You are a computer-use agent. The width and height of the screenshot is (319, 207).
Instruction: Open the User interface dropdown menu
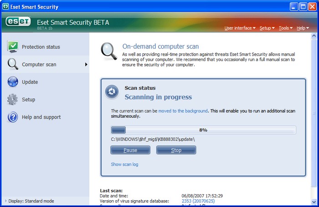tap(240, 28)
